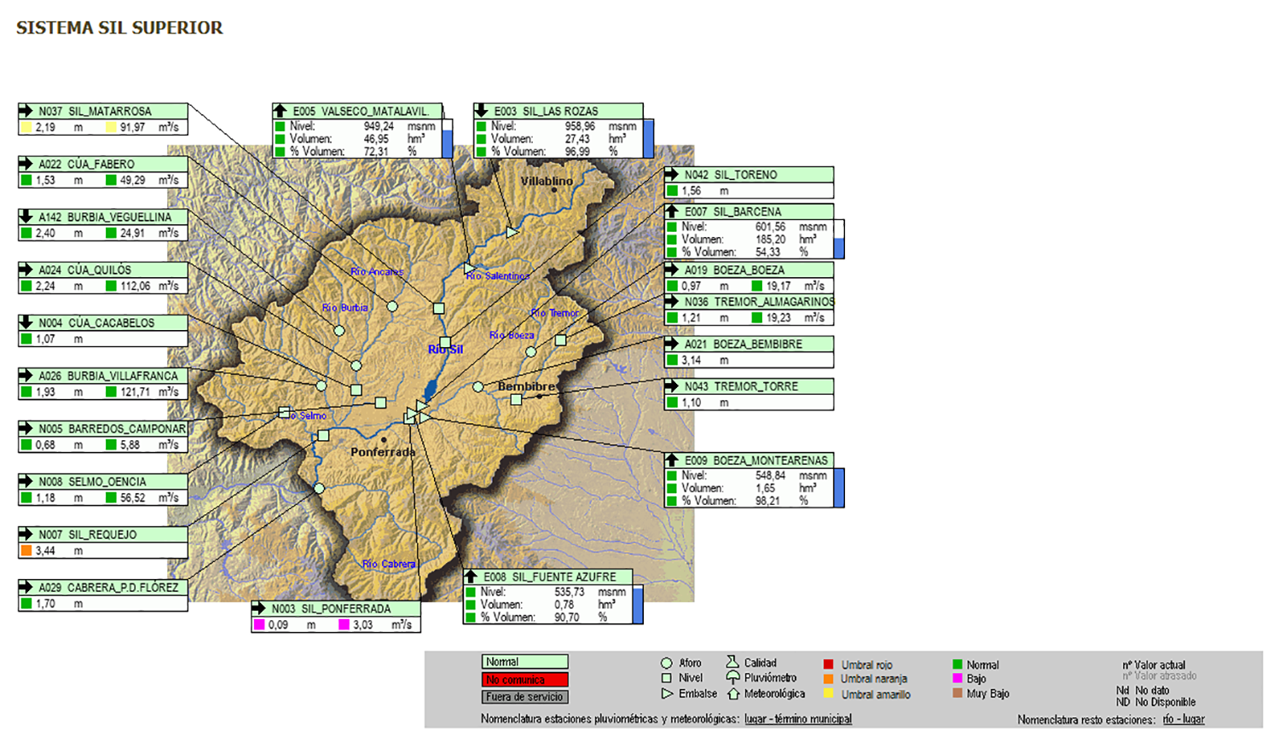1279x742 pixels.
Task: Click the down arrow icon of A142 BURBIA_VEGUELLINA
Action: tap(26, 217)
